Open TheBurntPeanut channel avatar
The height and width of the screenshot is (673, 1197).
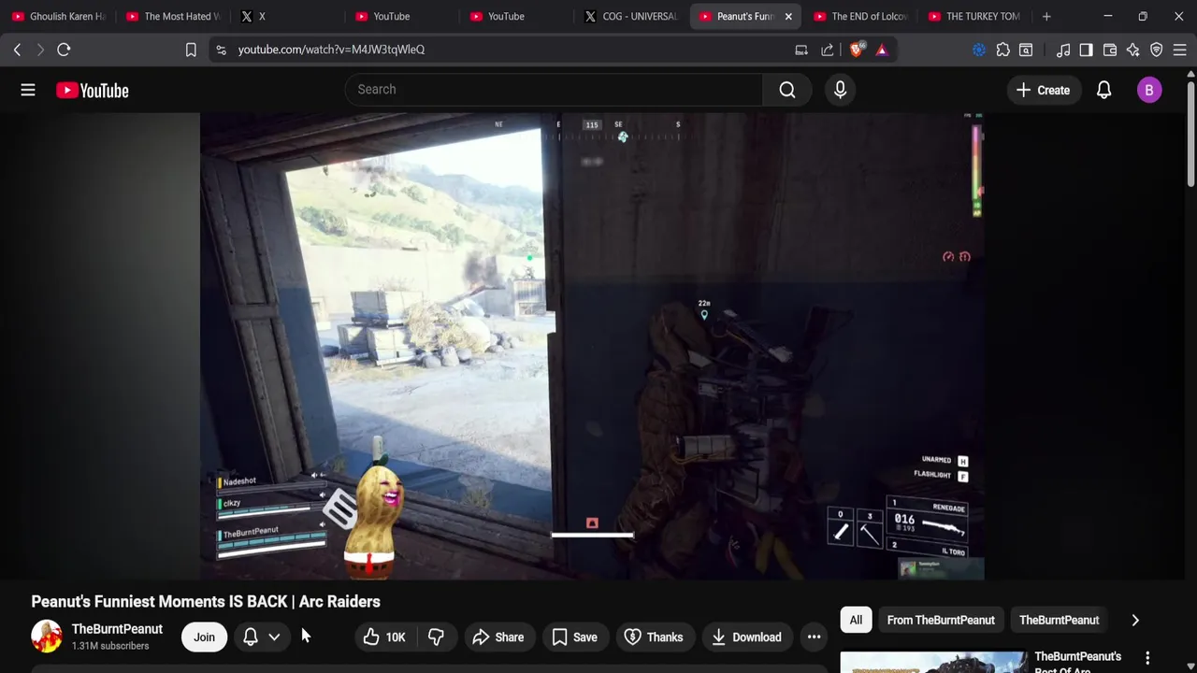47,637
